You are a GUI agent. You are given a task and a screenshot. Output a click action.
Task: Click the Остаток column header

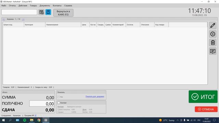tap(133, 25)
